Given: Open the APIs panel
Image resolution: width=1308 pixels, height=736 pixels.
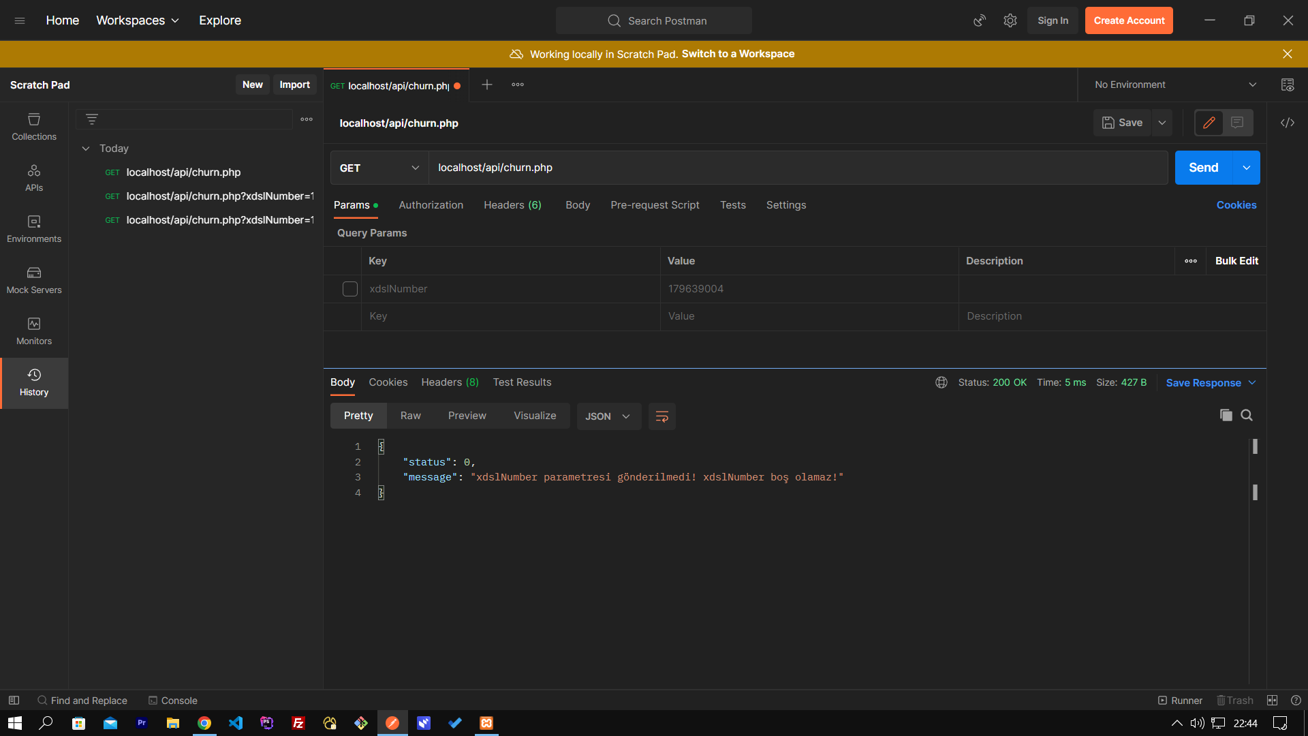Looking at the screenshot, I should pos(34,177).
